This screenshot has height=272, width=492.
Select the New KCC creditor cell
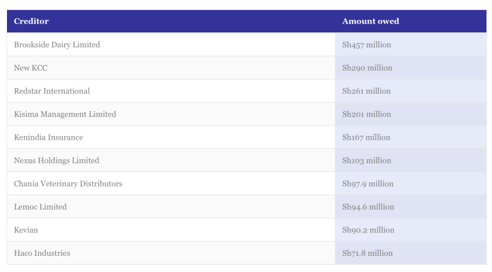pos(171,68)
